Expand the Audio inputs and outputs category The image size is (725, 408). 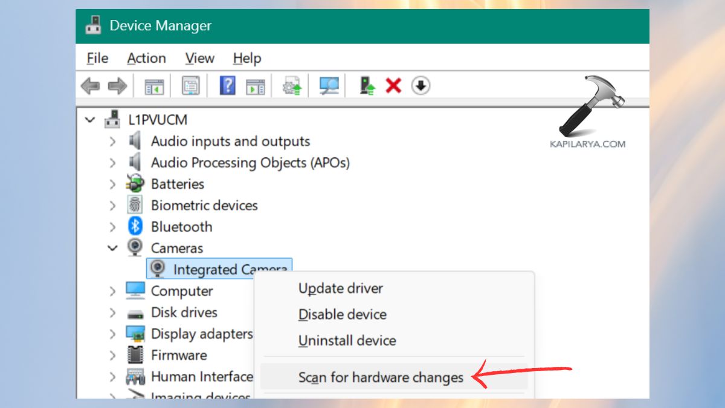pos(112,141)
